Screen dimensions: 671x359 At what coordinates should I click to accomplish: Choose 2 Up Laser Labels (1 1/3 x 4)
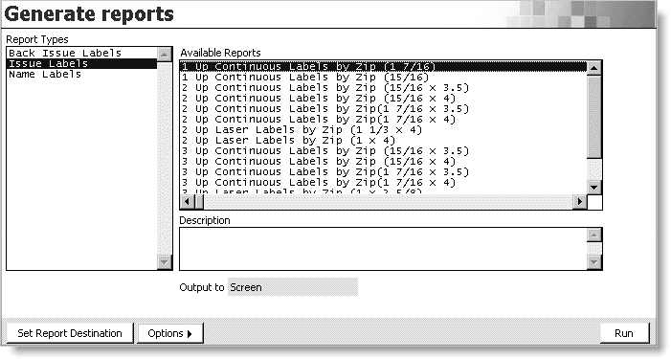point(384,129)
